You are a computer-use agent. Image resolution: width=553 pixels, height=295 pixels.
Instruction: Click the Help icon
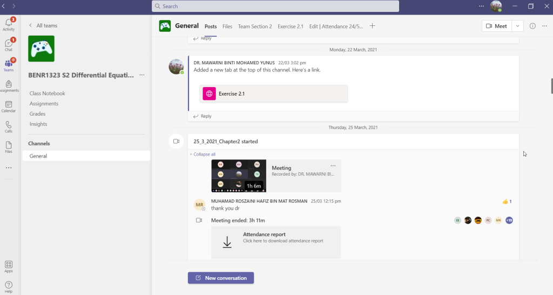coord(9,286)
